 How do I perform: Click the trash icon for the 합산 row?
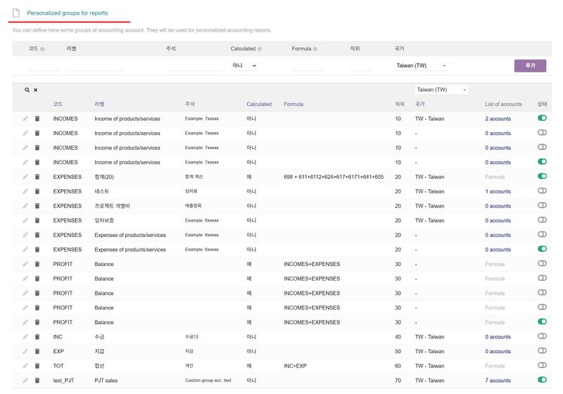[x=37, y=366]
